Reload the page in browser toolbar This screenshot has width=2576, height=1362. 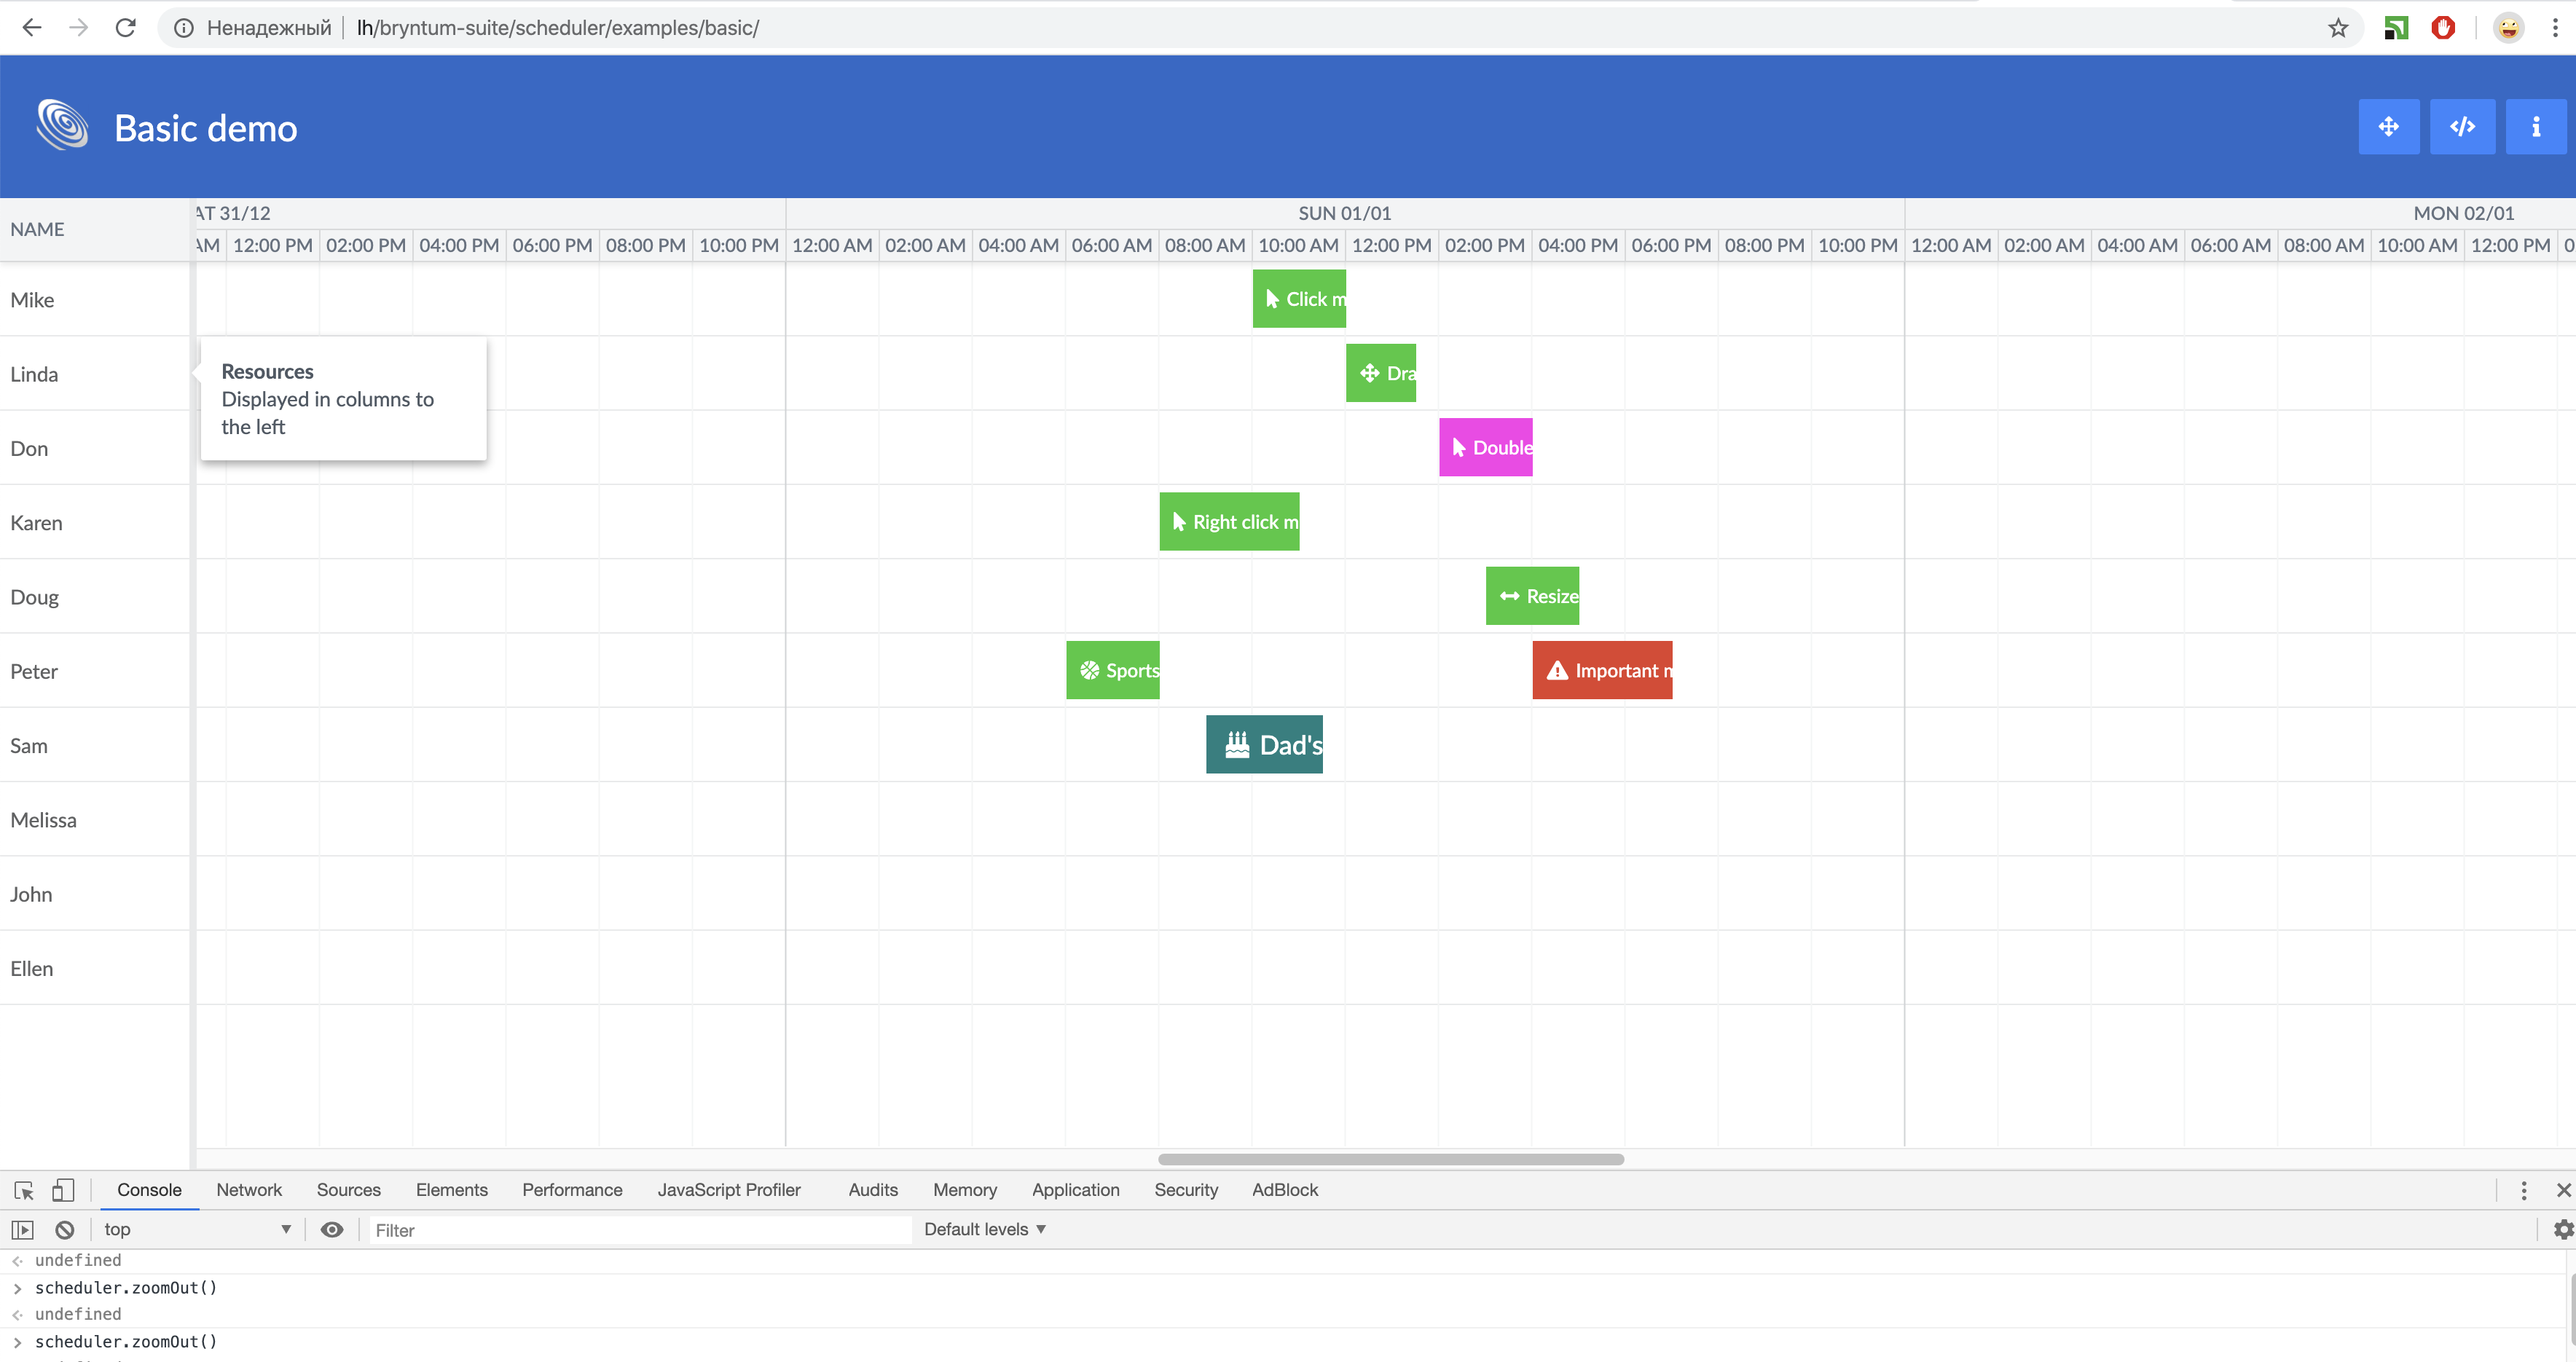pos(125,28)
